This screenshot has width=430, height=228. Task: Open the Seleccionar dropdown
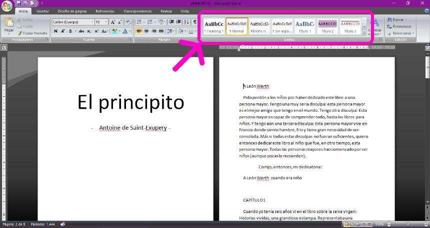pyautogui.click(x=400, y=33)
